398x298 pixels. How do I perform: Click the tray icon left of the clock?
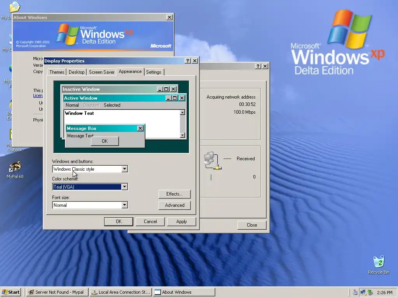pyautogui.click(x=370, y=293)
